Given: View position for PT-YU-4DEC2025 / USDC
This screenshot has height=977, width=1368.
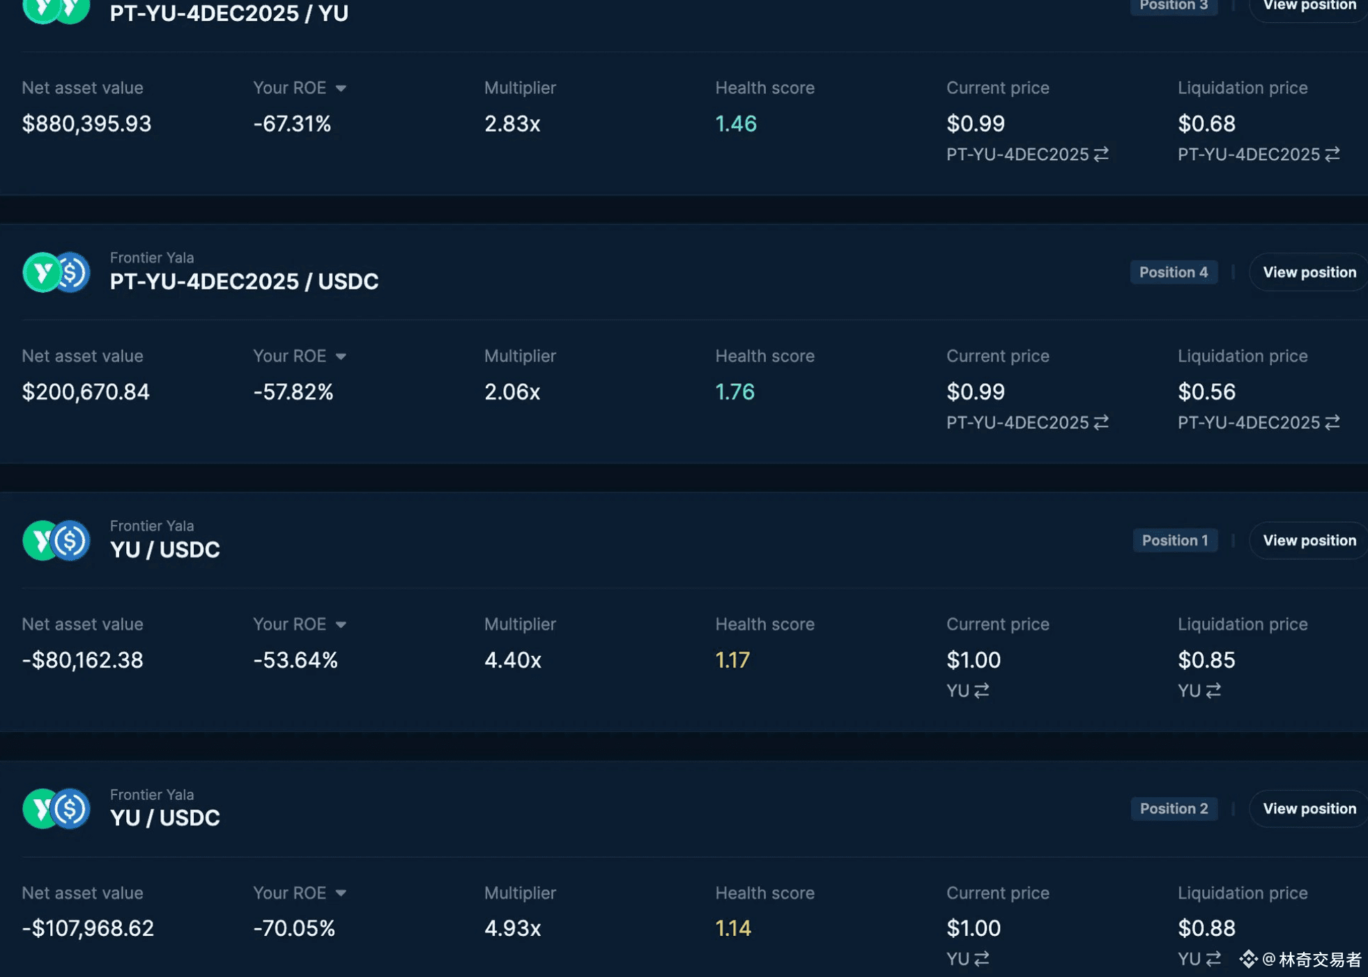Looking at the screenshot, I should (x=1309, y=272).
